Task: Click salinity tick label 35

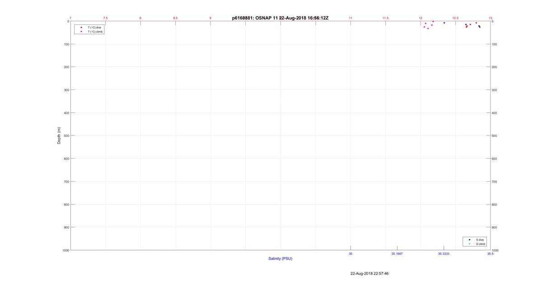Action: [x=350, y=254]
